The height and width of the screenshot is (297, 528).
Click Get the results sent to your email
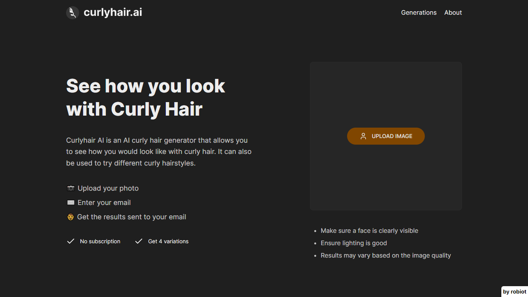tap(131, 217)
